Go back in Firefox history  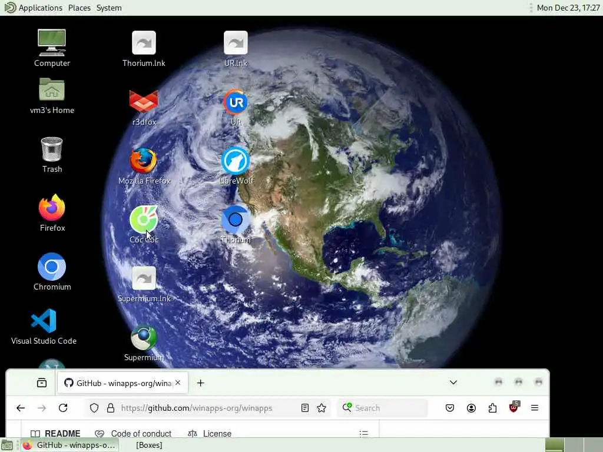point(21,408)
